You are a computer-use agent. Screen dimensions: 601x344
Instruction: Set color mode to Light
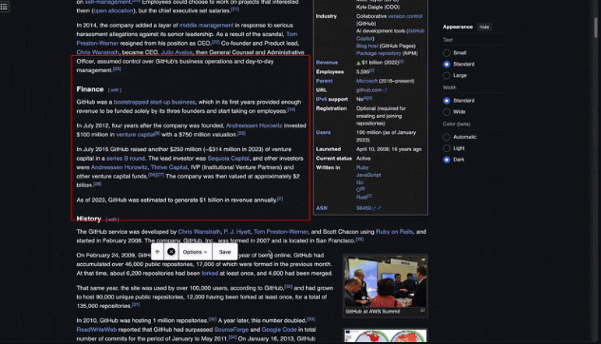click(446, 148)
